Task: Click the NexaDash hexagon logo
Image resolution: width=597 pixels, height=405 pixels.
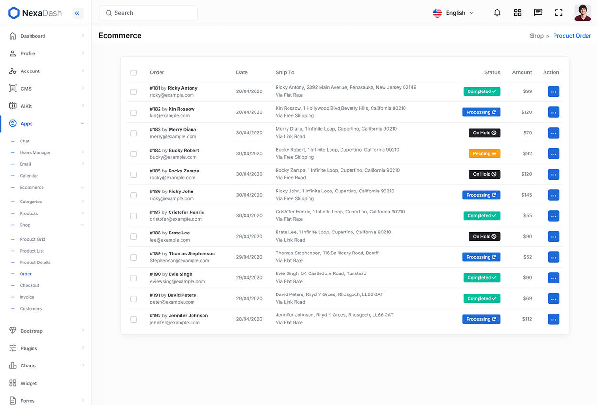Action: 14,13
